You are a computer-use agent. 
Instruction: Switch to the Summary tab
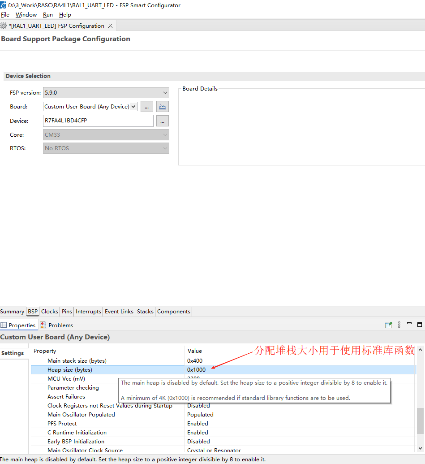pyautogui.click(x=12, y=312)
